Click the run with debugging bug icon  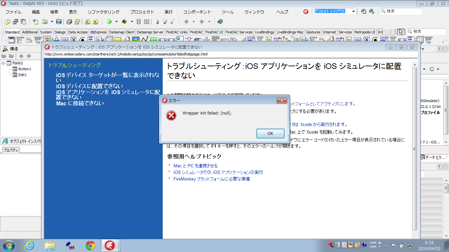[x=124, y=22]
